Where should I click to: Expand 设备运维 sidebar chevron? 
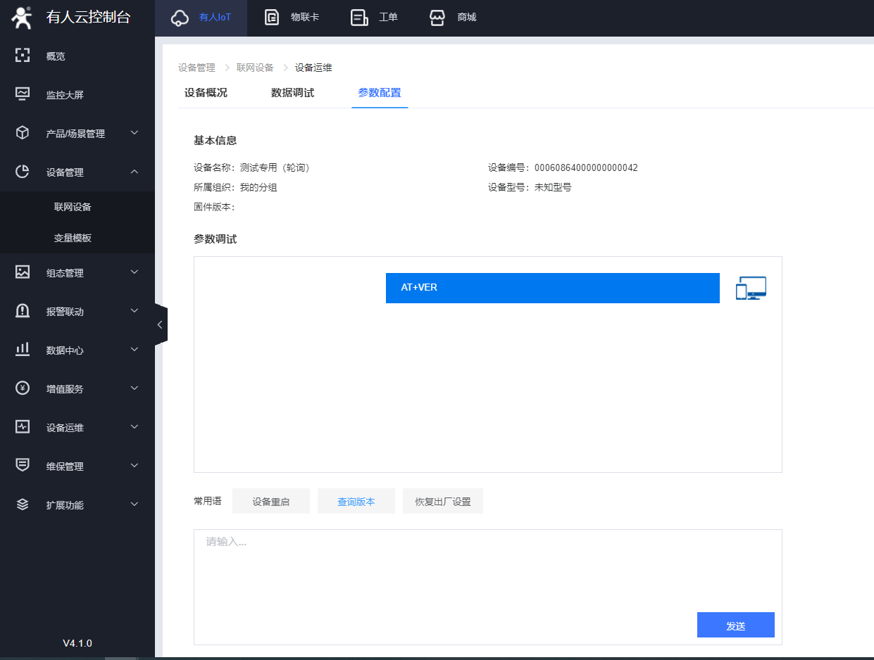click(x=135, y=426)
